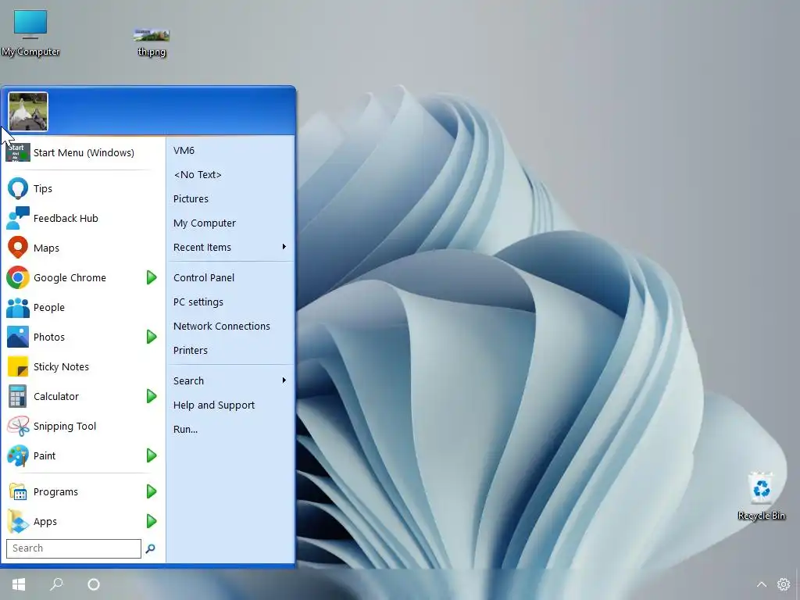800x600 pixels.
Task: Click the Start Menu (Windows) icon
Action: tap(18, 152)
